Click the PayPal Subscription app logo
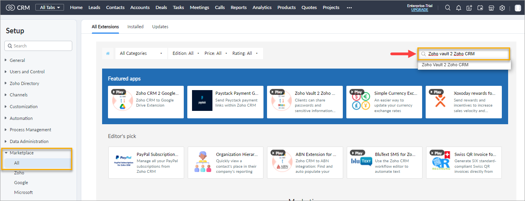The width and height of the screenshot is (525, 201). click(123, 162)
